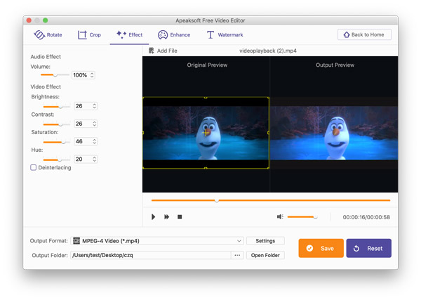The image size is (421, 300).
Task: Open the Rotate tab
Action: 48,34
